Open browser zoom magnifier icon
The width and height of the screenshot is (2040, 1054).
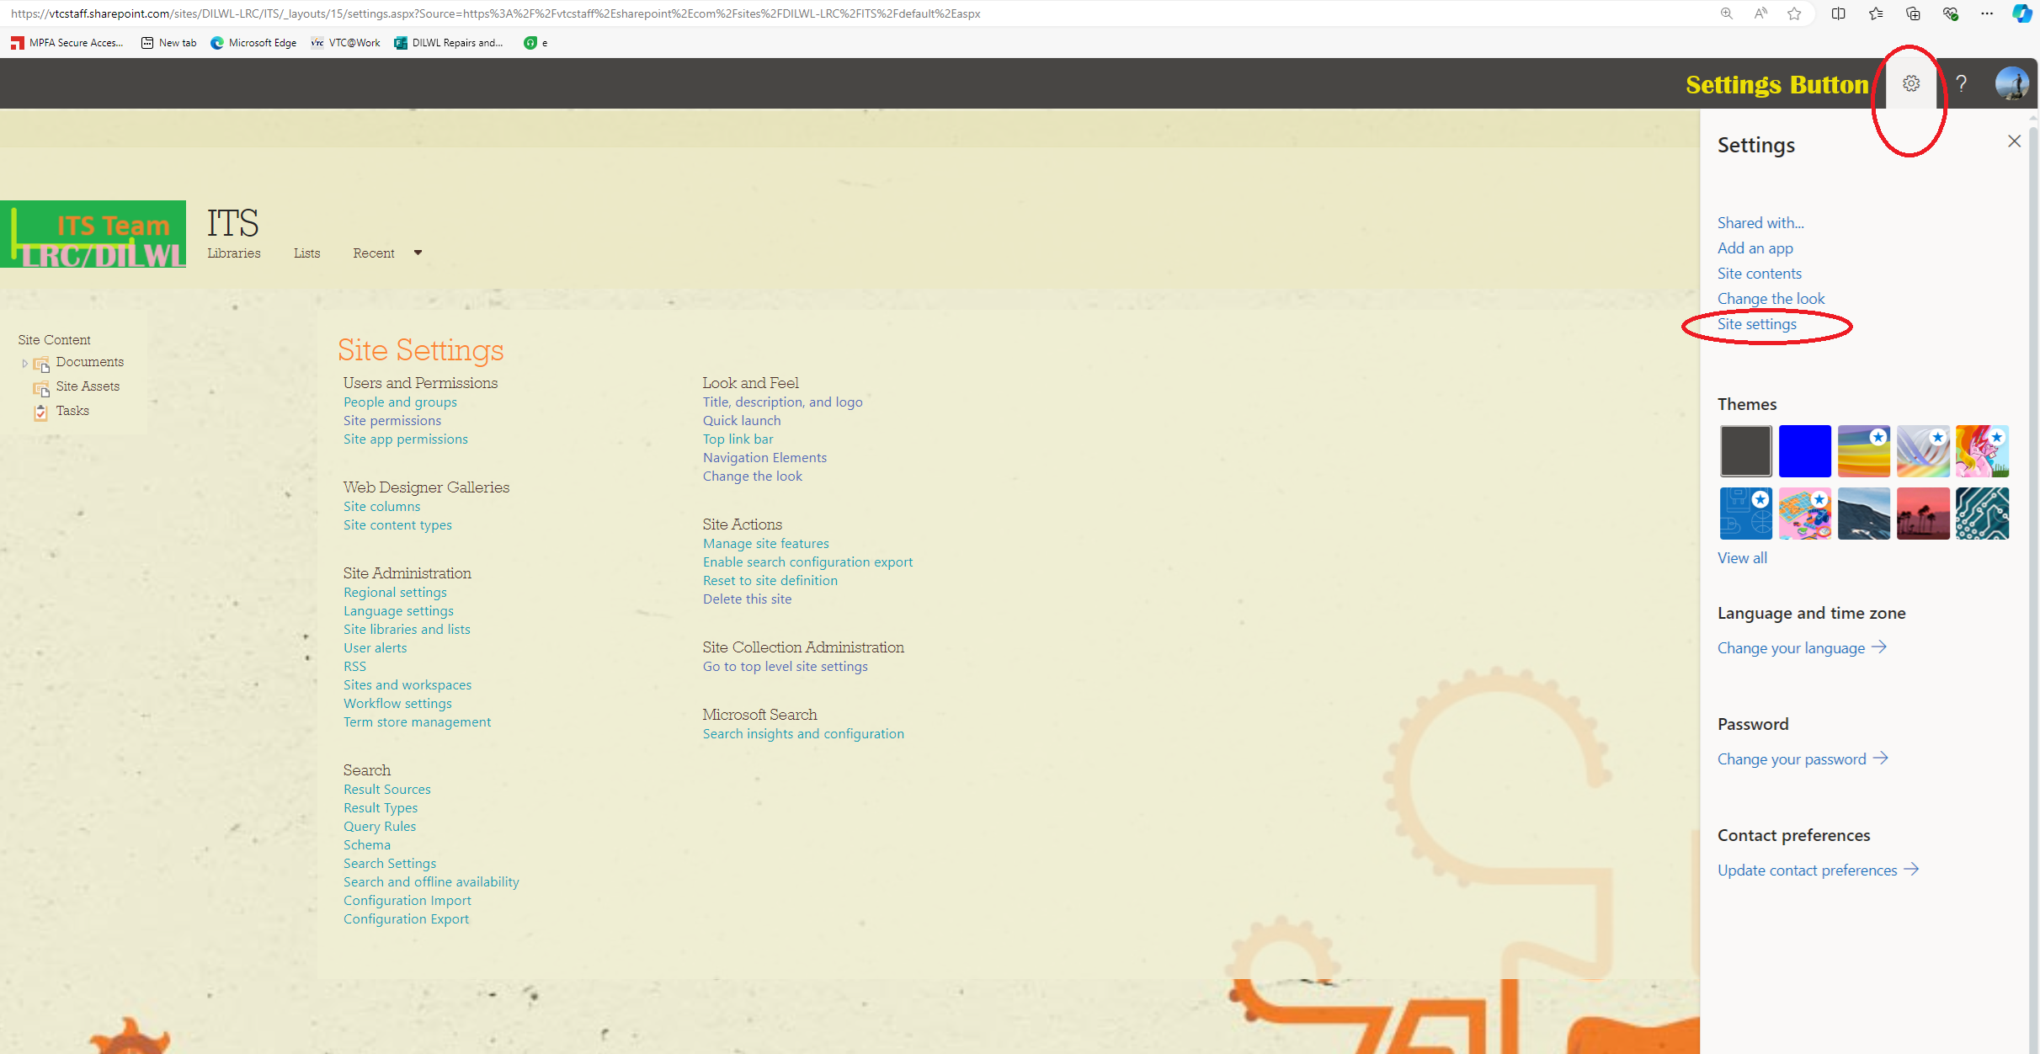(1726, 13)
